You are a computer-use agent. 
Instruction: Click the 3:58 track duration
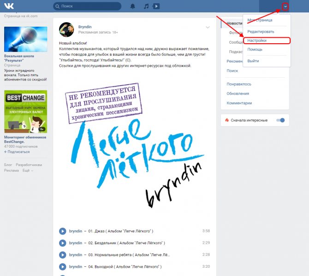(206, 231)
